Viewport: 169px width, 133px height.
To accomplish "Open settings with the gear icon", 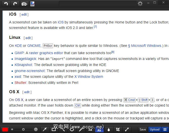I will (x=140, y=4).
